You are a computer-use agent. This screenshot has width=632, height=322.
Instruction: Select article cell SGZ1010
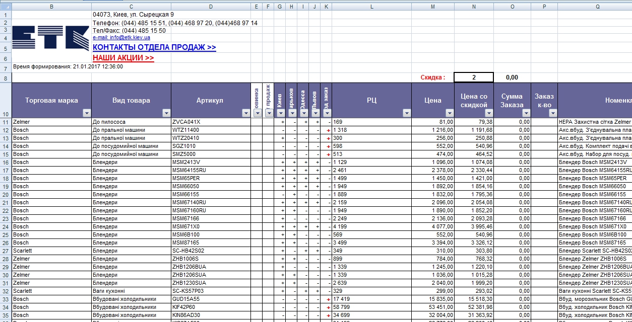(211, 146)
